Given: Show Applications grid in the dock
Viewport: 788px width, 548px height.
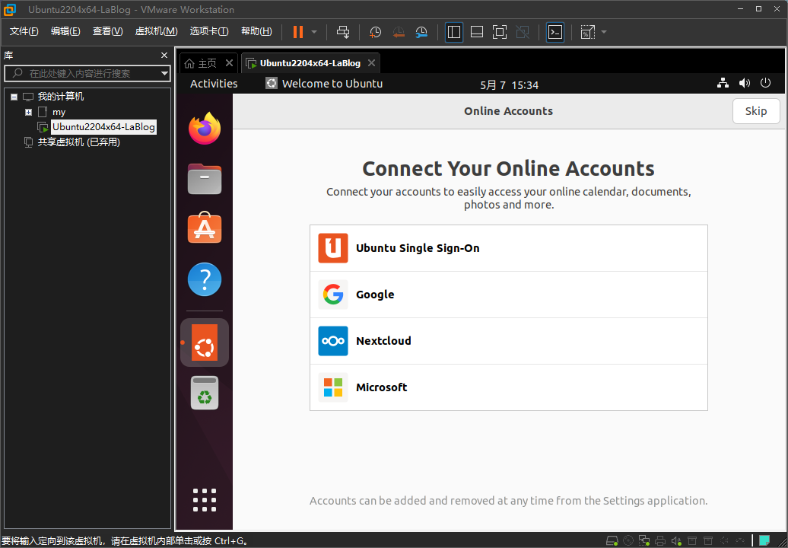Looking at the screenshot, I should 205,500.
